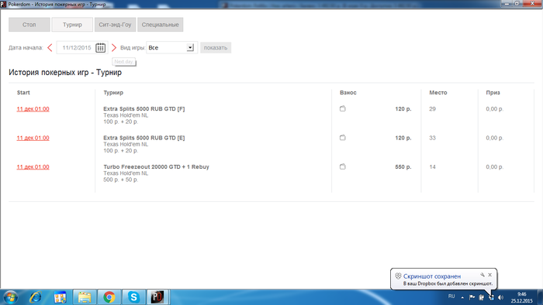Open '11 дек 01:00' link for Extra Splits [F]
This screenshot has height=305, width=543.
click(33, 109)
